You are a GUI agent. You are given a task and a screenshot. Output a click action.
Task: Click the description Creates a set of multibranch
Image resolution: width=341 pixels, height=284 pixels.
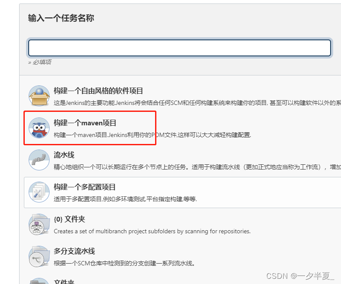click(152, 231)
